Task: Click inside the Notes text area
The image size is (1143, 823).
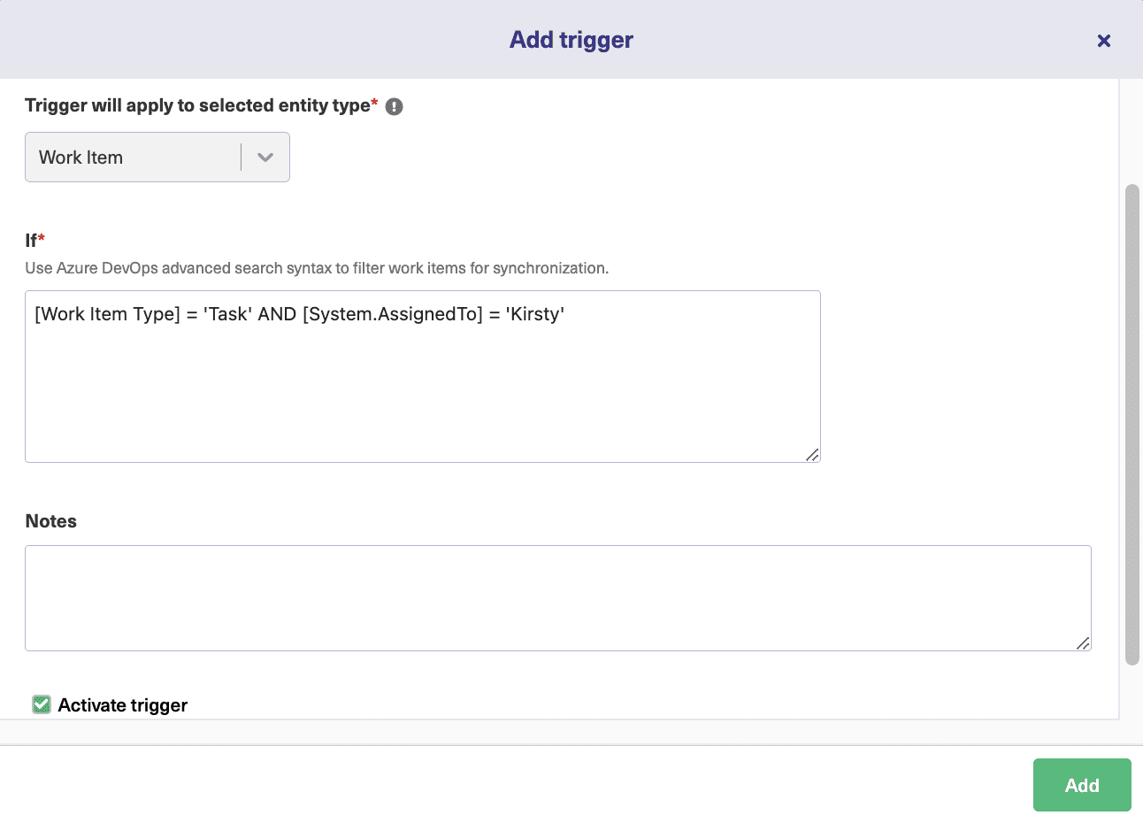Action: click(557, 597)
